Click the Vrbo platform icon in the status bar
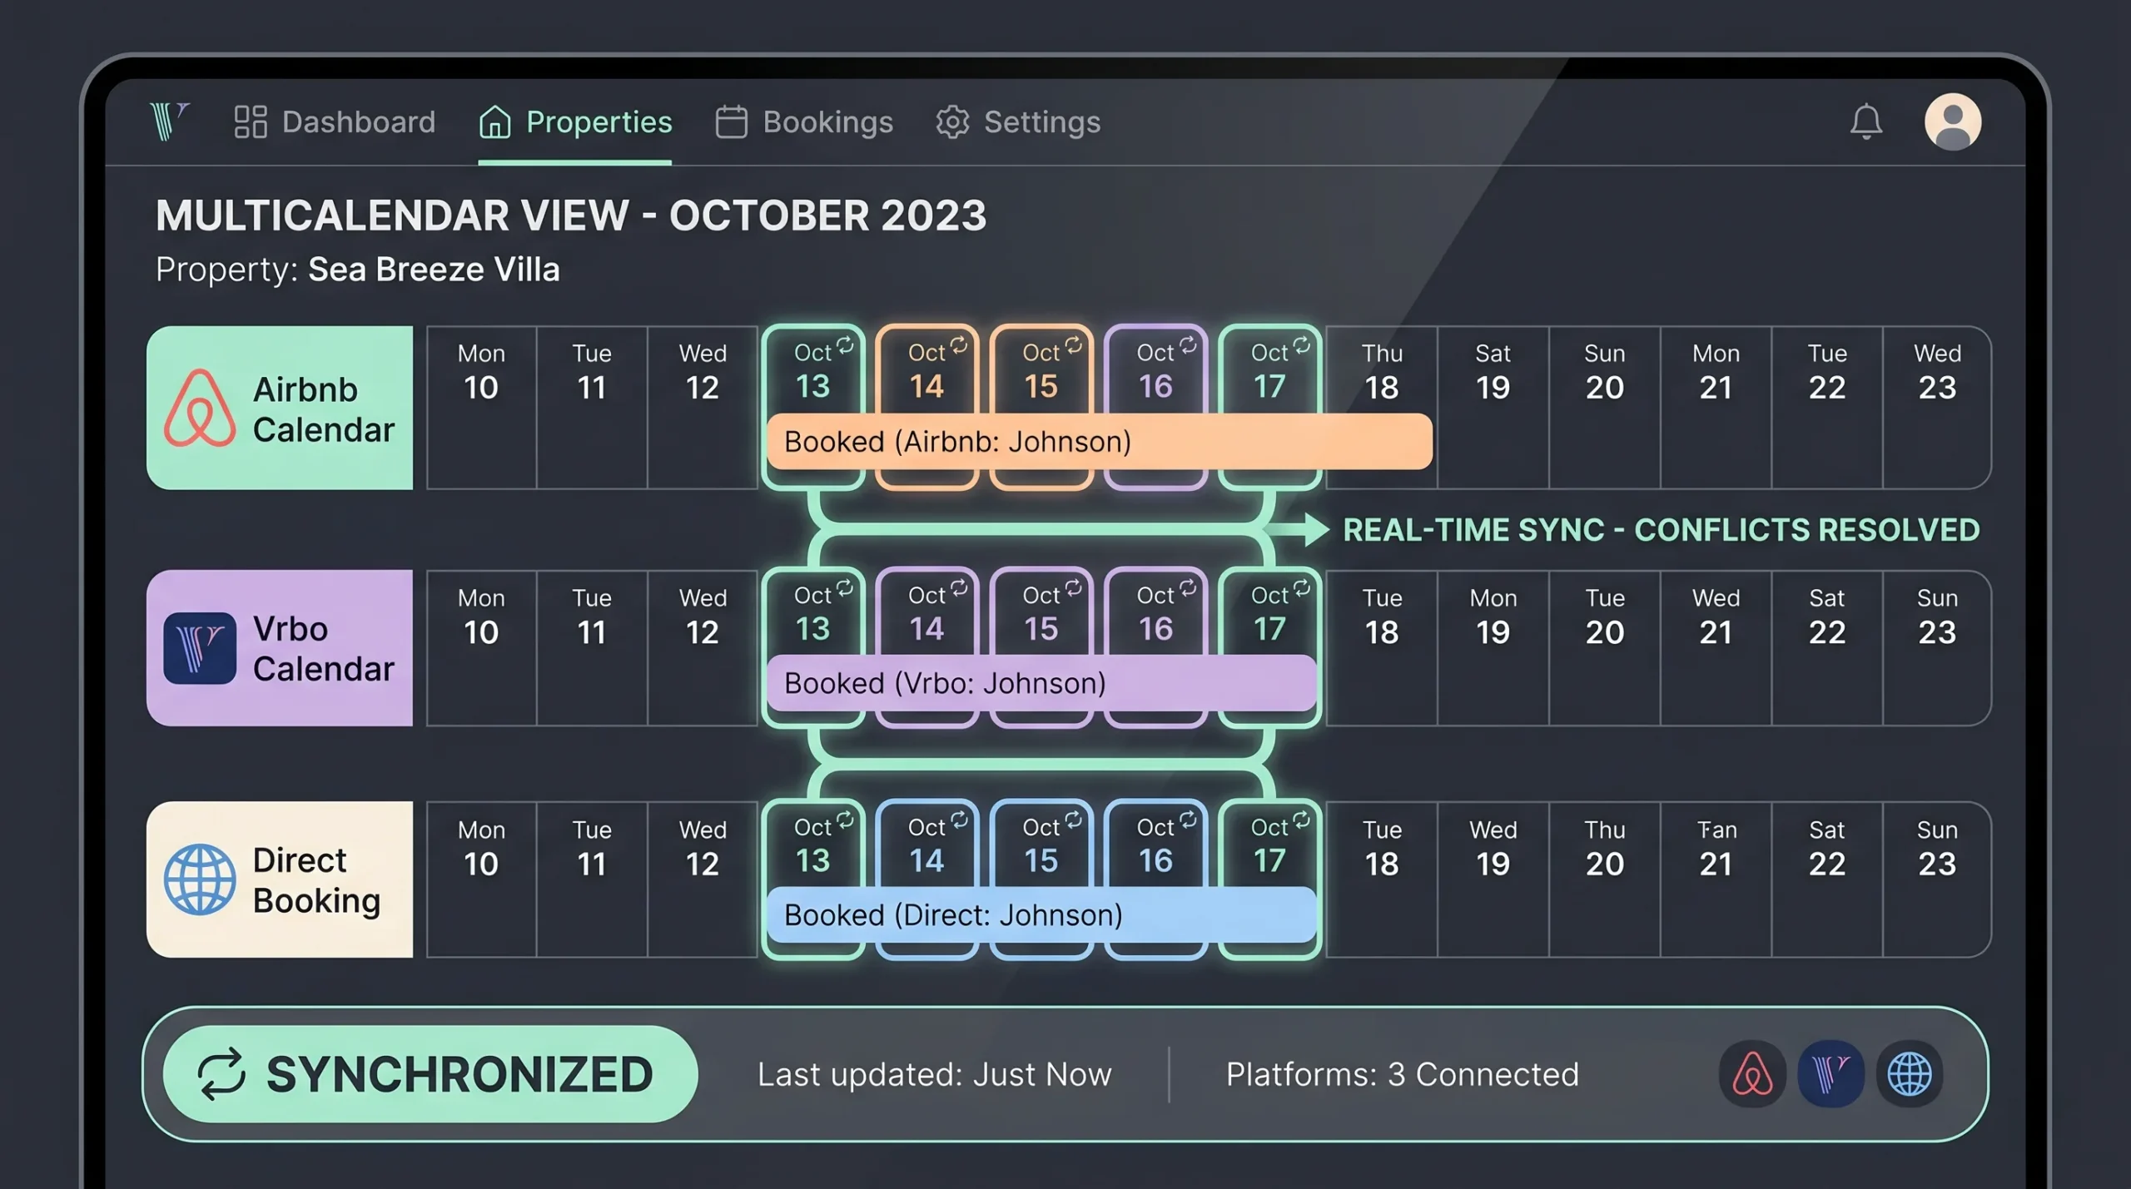 coord(1830,1073)
